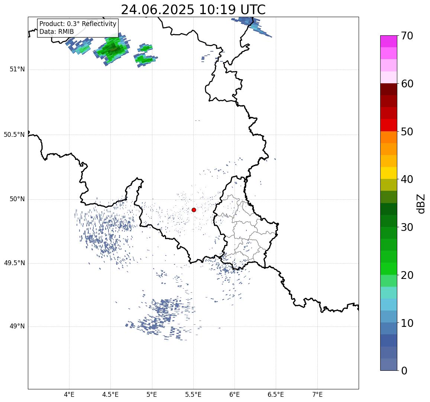Click the 49.5°N latitude label
The height and width of the screenshot is (402, 430).
[14, 263]
